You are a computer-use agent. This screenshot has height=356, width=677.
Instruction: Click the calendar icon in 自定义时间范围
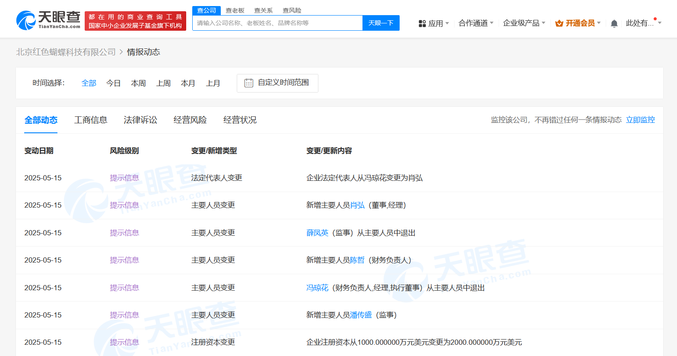[x=248, y=83]
